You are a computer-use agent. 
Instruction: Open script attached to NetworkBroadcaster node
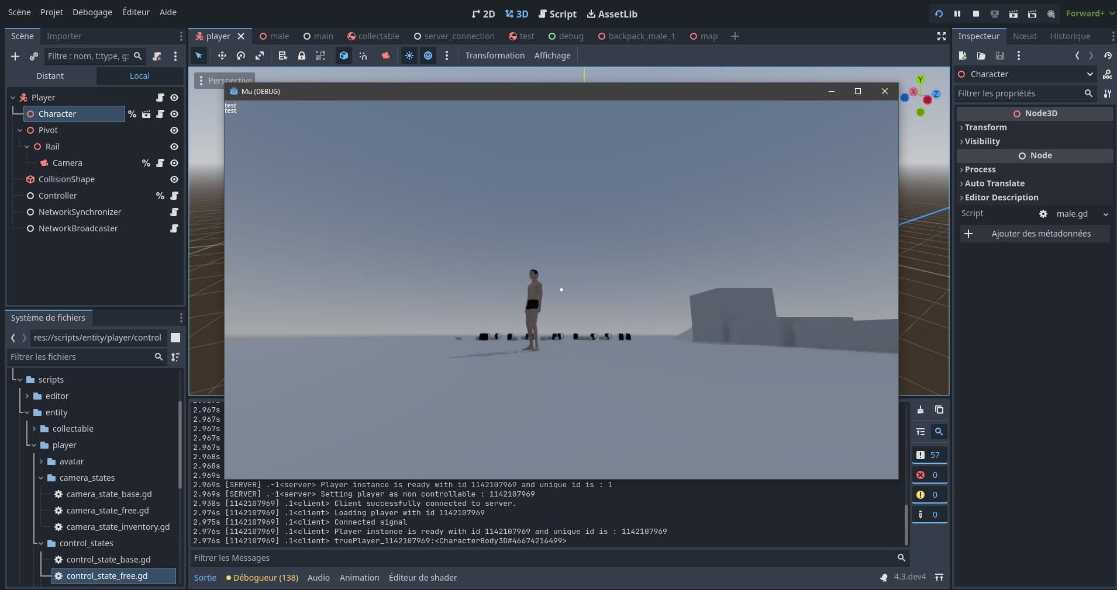174,228
